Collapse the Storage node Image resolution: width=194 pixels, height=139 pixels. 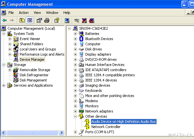point(4,65)
